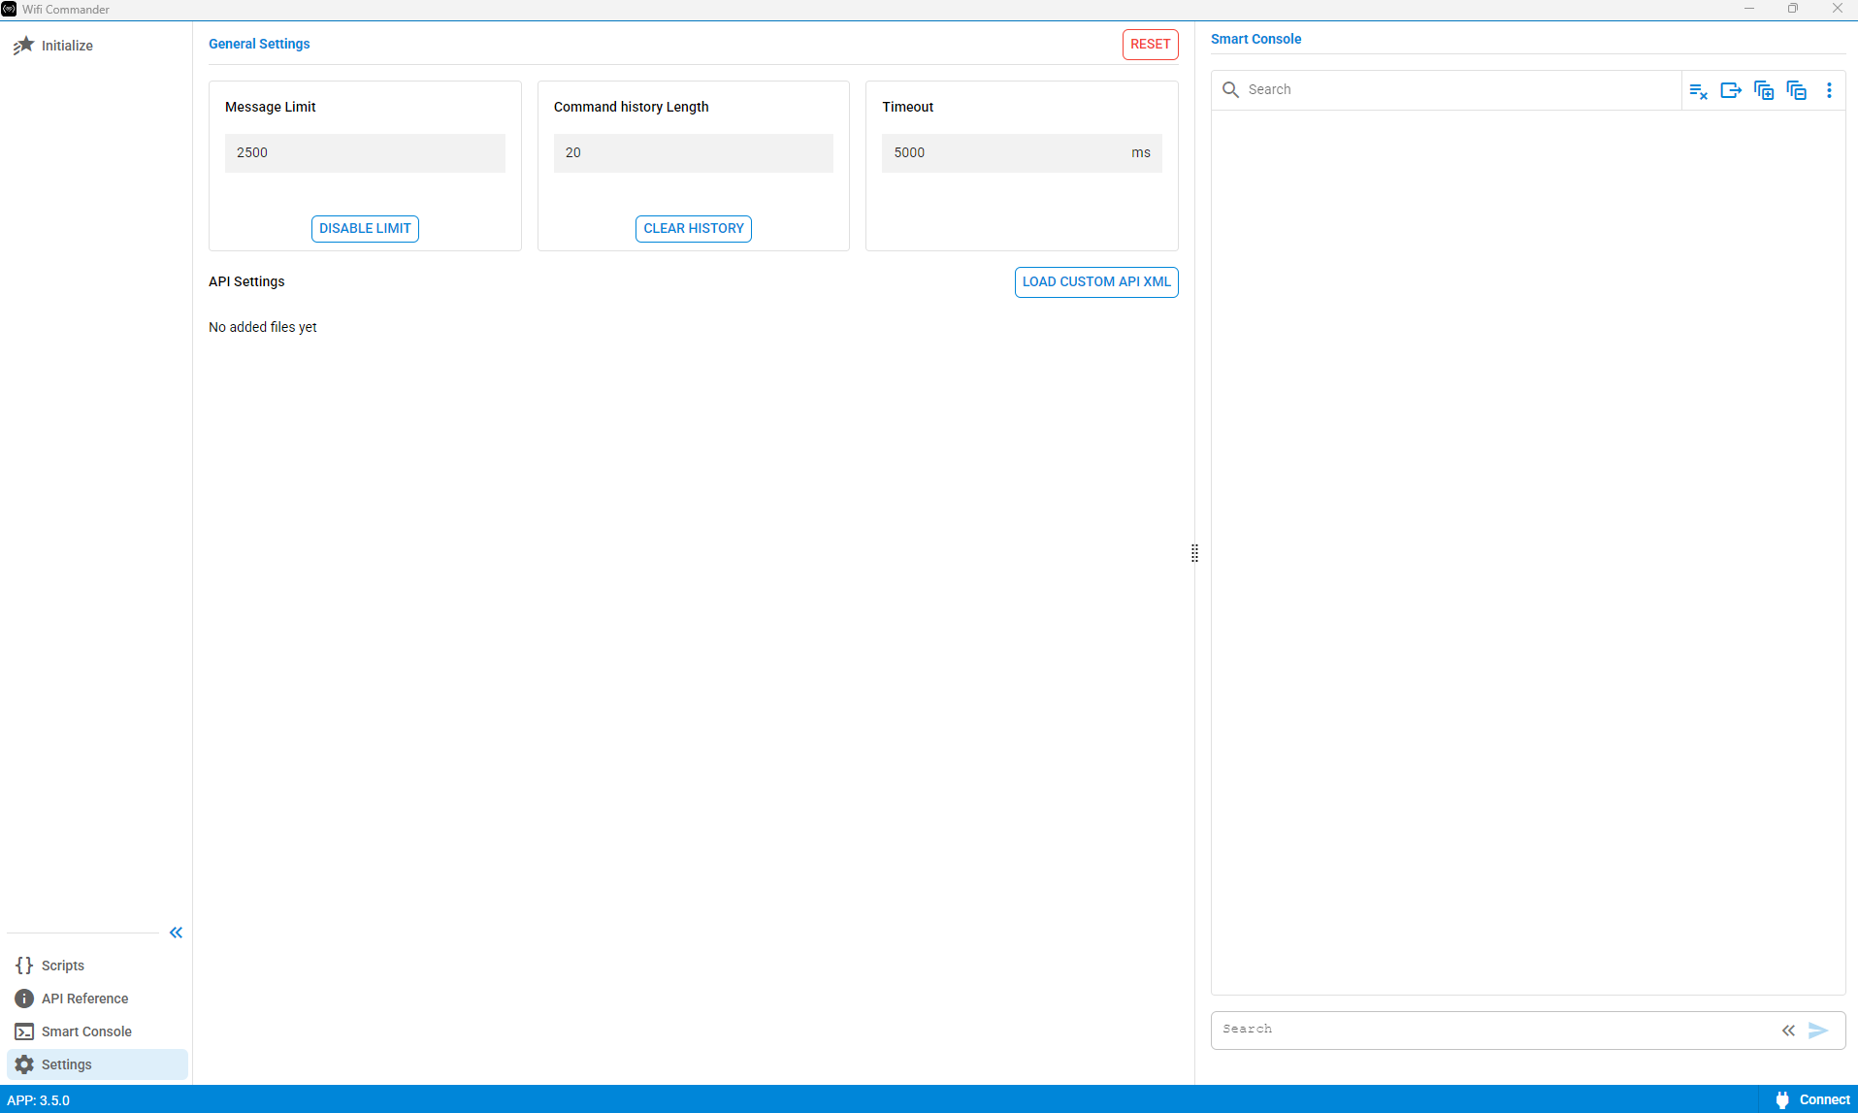Connect to the device
Image resolution: width=1858 pixels, height=1113 pixels.
(x=1811, y=1099)
